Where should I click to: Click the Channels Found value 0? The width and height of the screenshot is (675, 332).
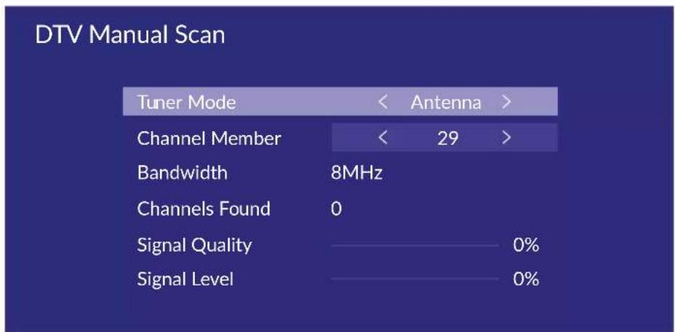coord(336,209)
